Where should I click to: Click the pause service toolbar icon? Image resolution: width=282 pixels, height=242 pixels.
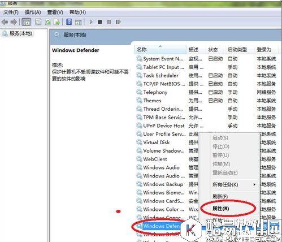tap(109, 22)
